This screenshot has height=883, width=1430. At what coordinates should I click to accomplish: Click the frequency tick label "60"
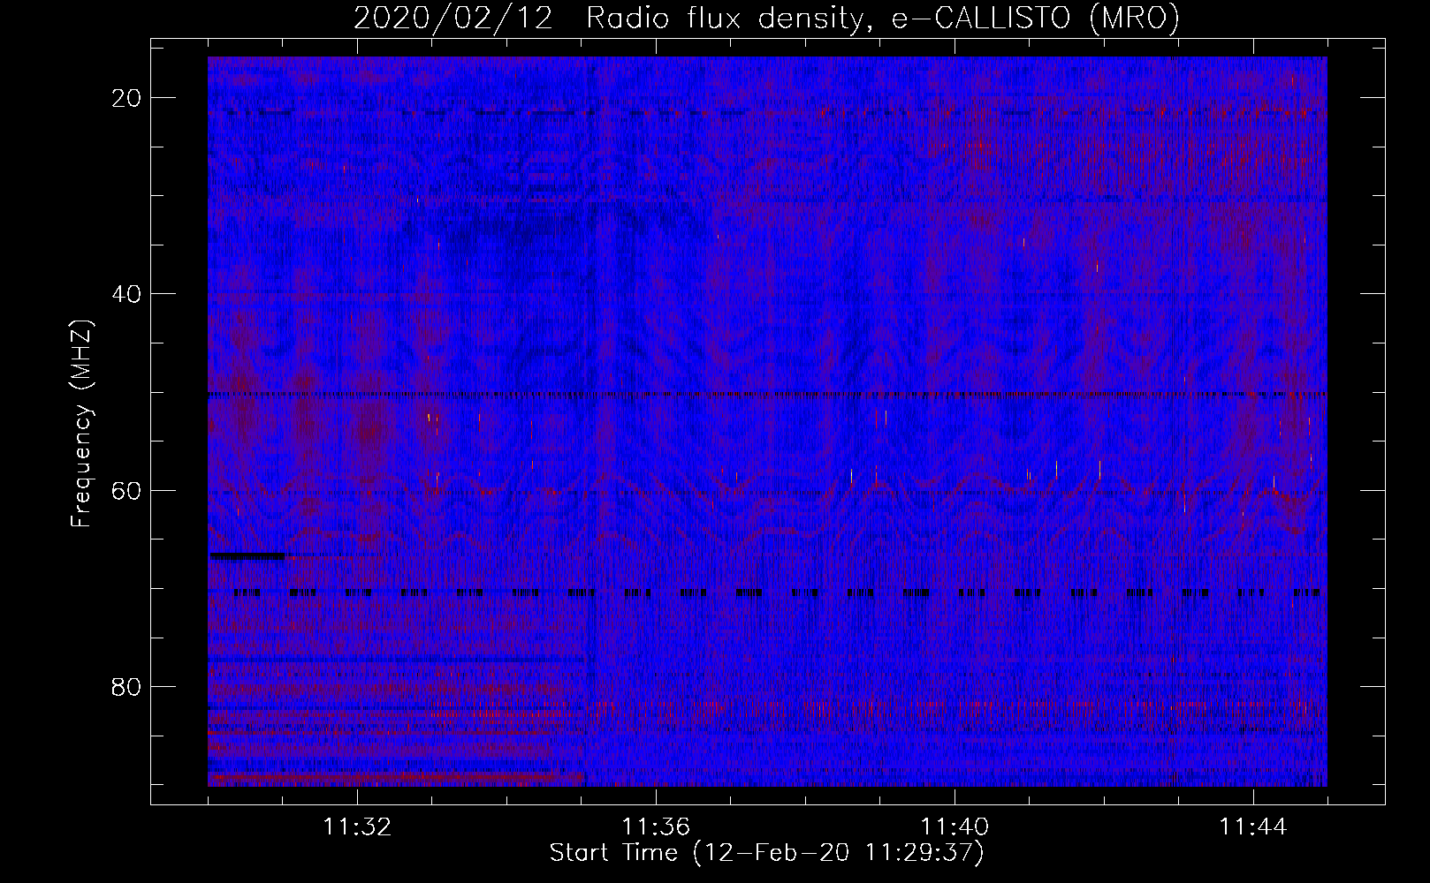[127, 490]
